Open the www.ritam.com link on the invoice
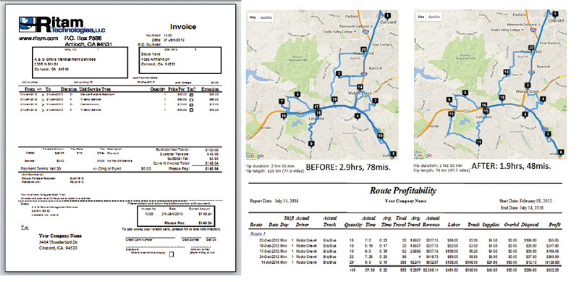The height and width of the screenshot is (282, 579). coord(38,38)
